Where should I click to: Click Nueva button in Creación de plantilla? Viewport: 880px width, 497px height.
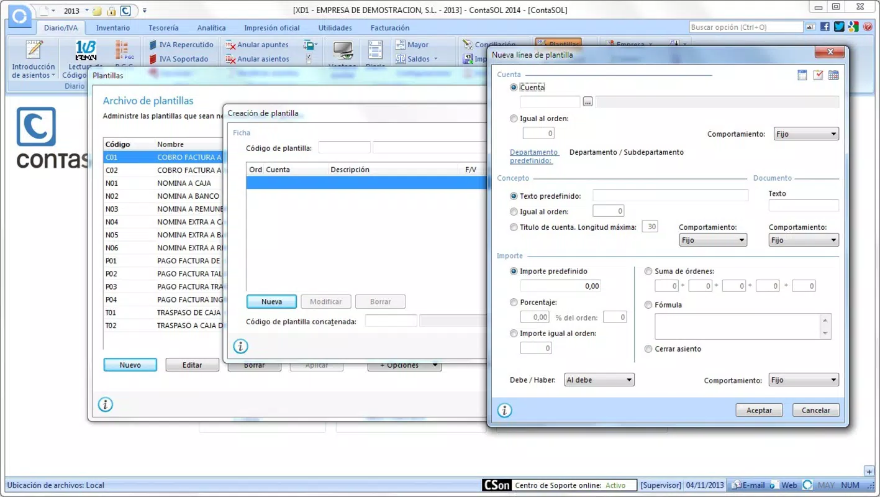pos(272,301)
